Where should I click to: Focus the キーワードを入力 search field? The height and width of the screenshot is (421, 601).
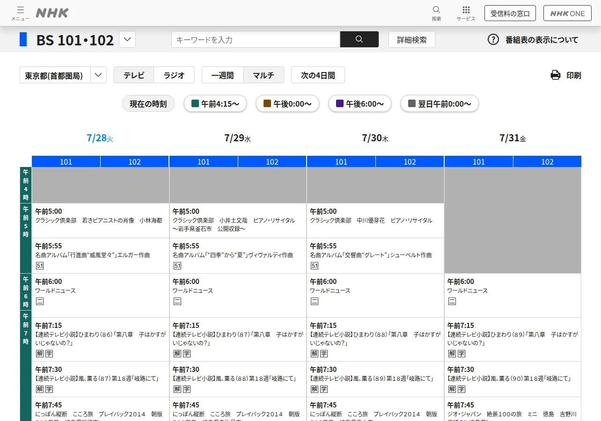pyautogui.click(x=256, y=39)
